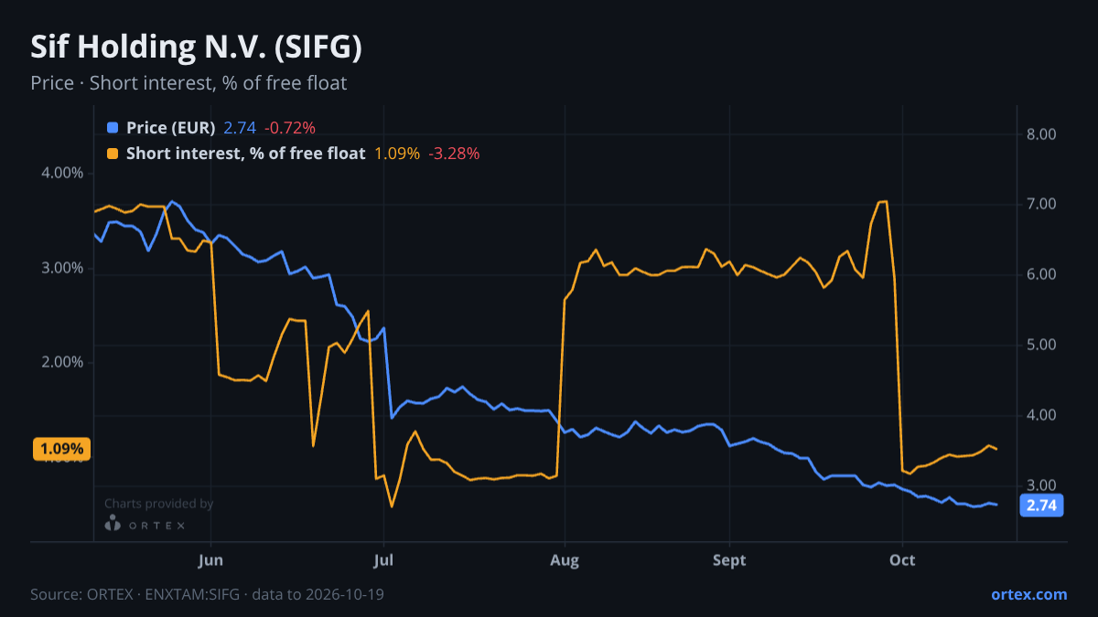Open the ortex.com link
This screenshot has height=617, width=1098.
coord(1028,594)
